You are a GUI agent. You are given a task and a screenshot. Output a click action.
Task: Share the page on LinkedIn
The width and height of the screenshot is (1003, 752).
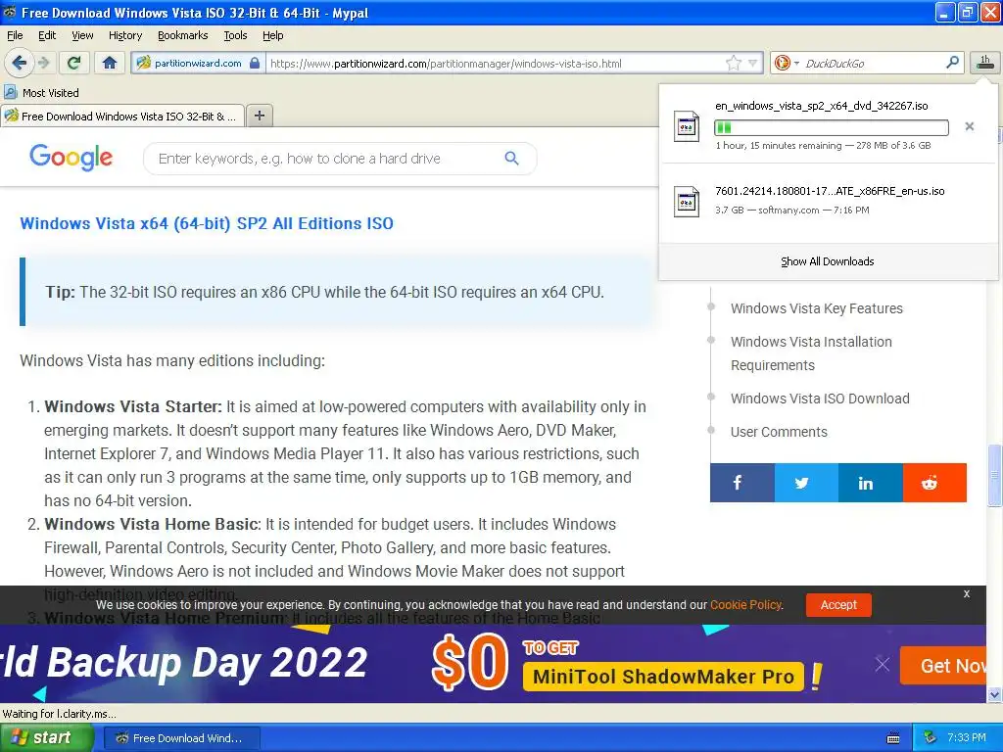871,483
